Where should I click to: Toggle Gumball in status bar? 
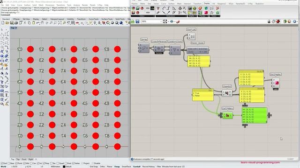(136, 167)
